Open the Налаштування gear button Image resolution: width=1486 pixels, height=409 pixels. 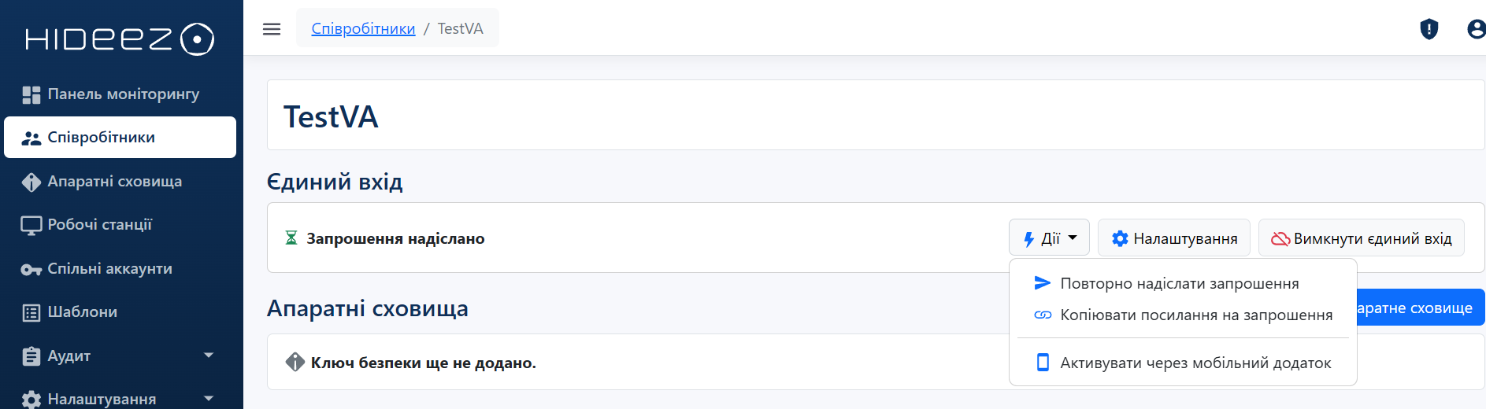(x=1173, y=238)
